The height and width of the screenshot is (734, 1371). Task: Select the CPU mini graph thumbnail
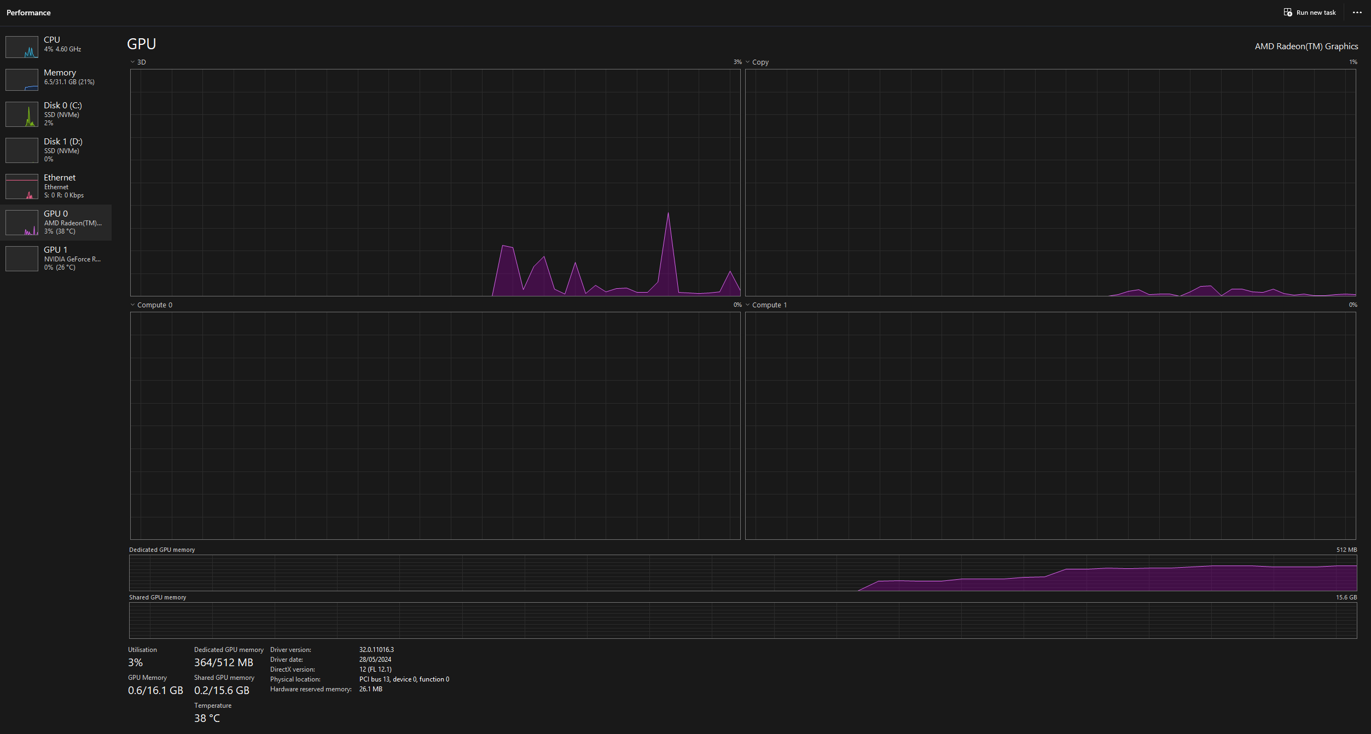[22, 46]
